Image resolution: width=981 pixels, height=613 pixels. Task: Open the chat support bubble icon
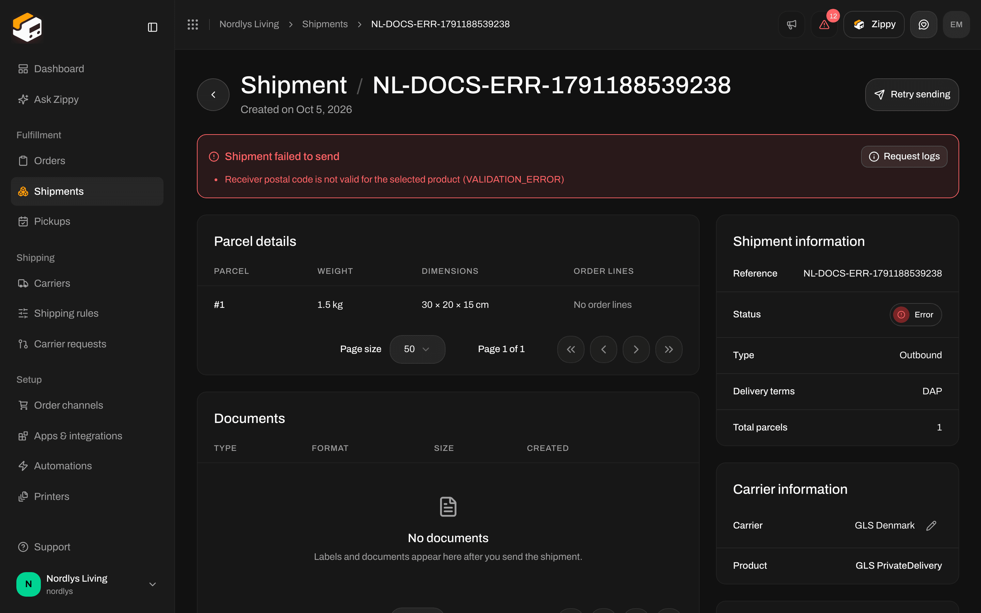(923, 24)
